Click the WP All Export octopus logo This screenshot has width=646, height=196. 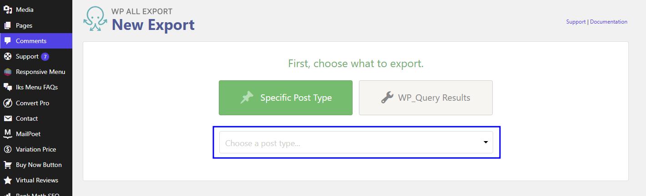point(95,19)
